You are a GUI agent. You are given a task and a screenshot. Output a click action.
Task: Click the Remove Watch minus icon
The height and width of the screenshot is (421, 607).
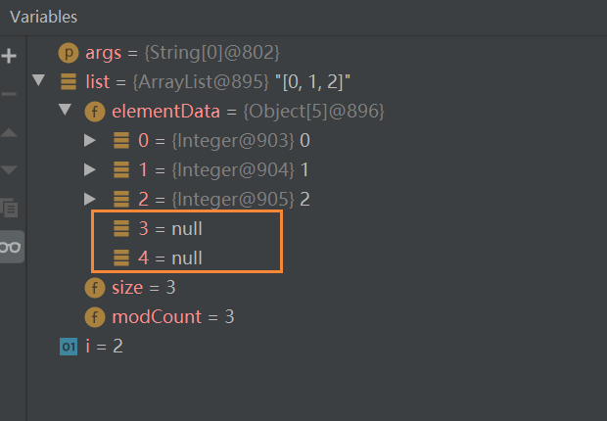click(x=9, y=94)
